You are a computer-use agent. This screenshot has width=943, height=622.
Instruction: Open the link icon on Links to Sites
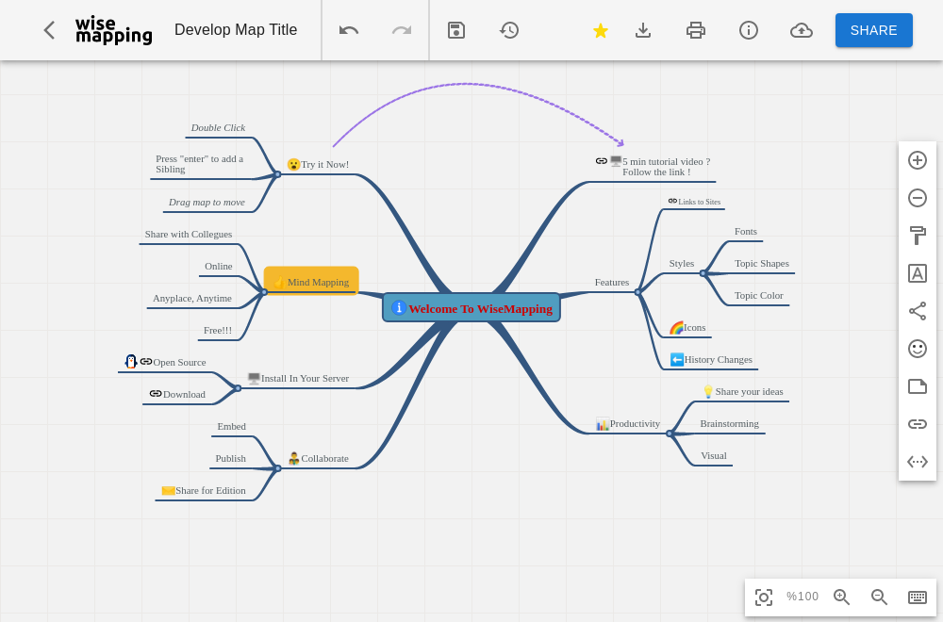point(672,202)
